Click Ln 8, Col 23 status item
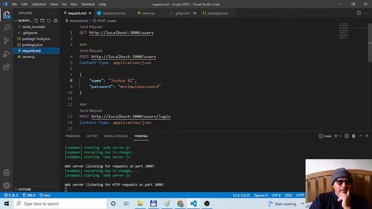 pos(241,195)
